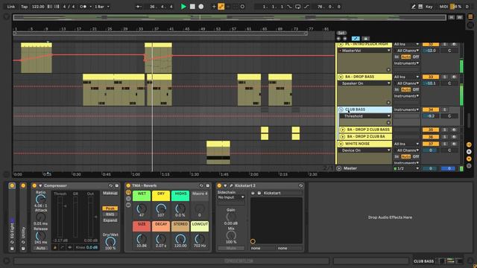Screen dimensions: 477x268
Task: Click the Master track play button
Action: (339, 168)
